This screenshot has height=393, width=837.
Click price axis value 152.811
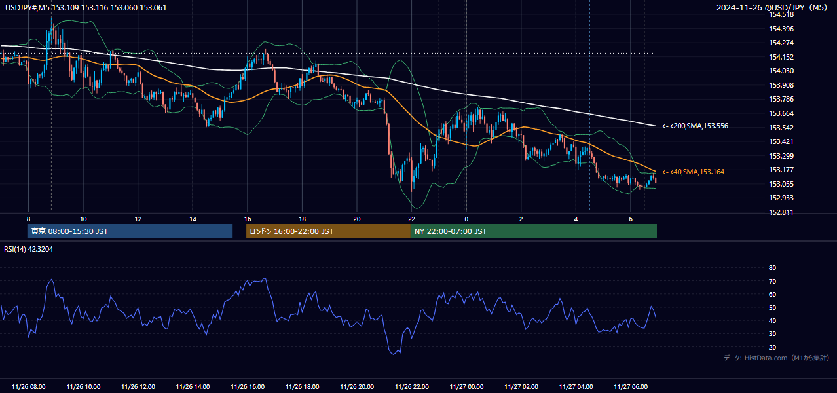tap(781, 212)
